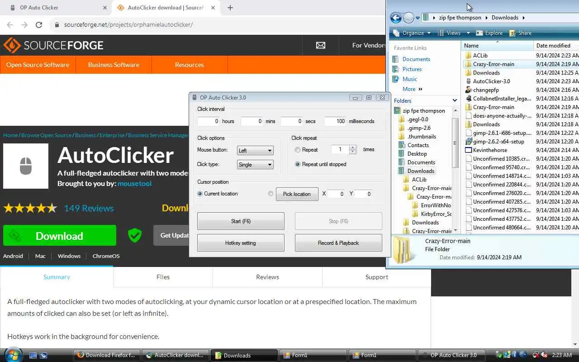The height and width of the screenshot is (362, 579).
Task: Close the OP Auto Clicker browser tab
Action: (105, 8)
